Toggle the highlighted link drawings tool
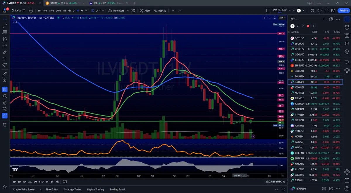 click(5, 116)
